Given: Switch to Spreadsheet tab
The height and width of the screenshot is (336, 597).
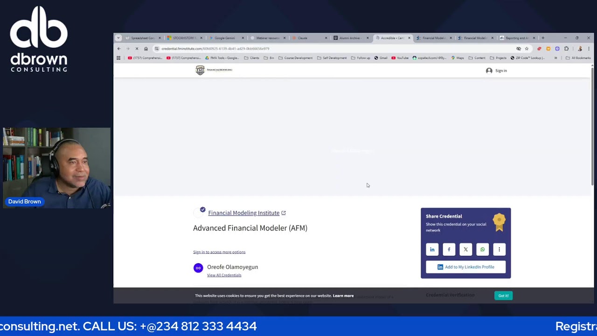Looking at the screenshot, I should (x=143, y=38).
